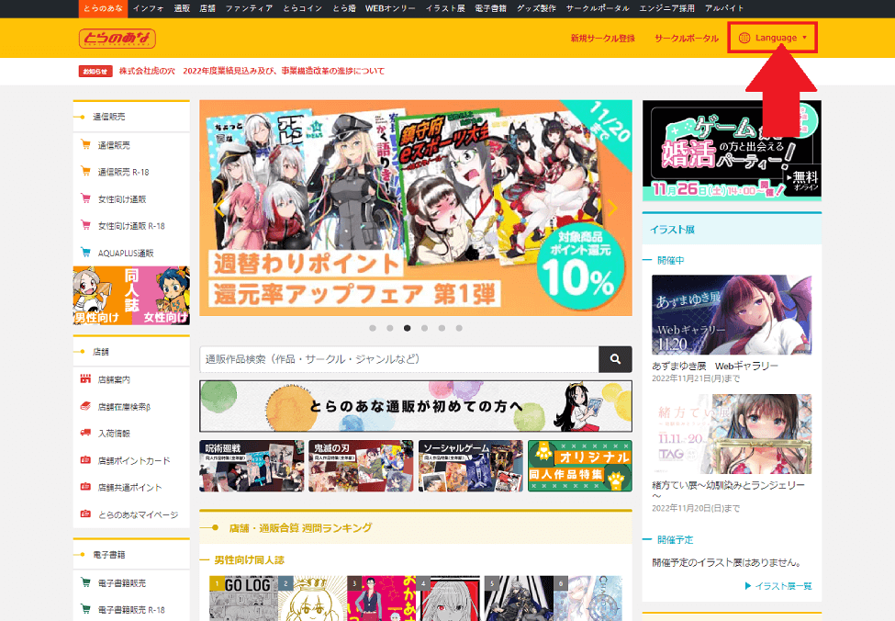Show next slide with right carousel arrow

click(x=612, y=208)
